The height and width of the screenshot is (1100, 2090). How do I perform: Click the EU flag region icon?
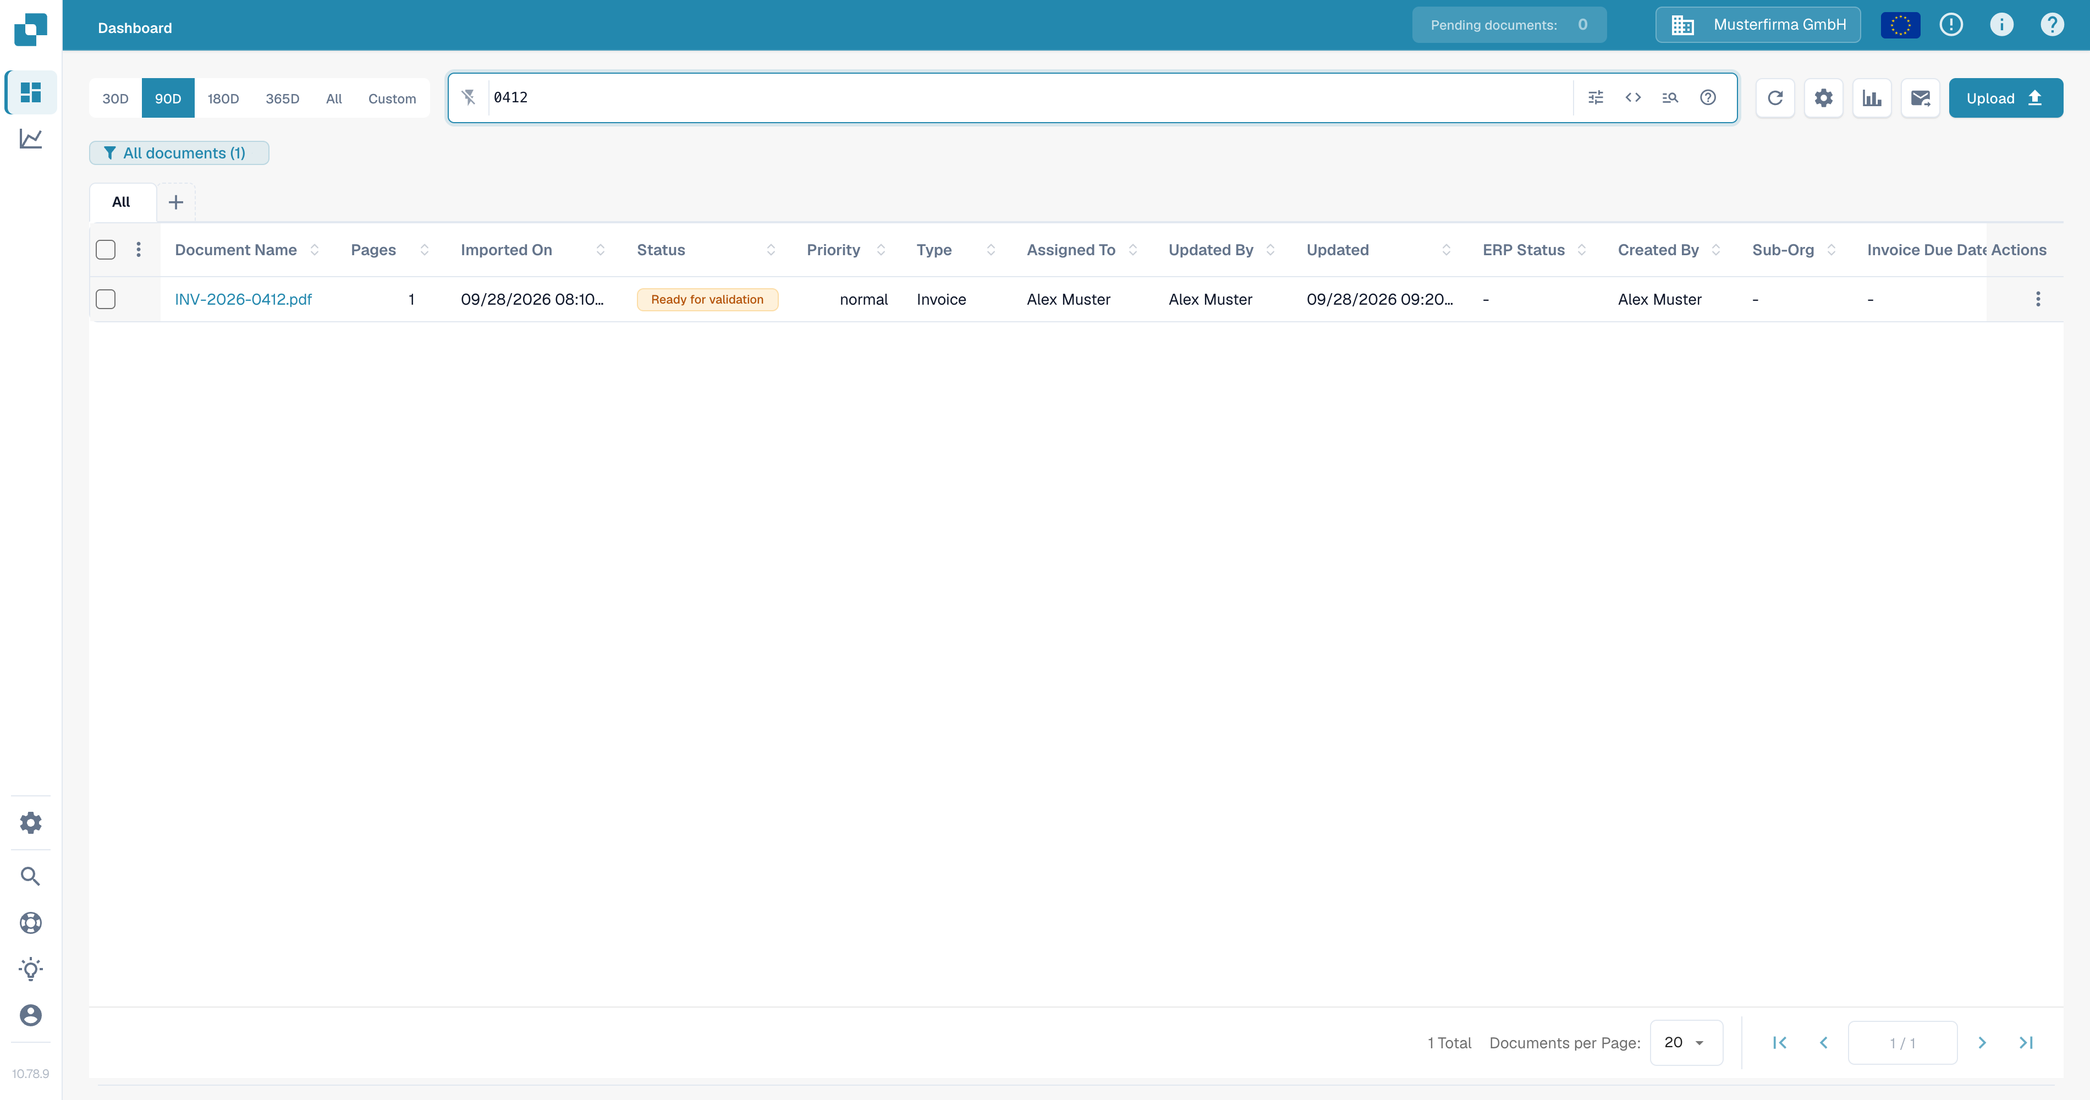pyautogui.click(x=1900, y=25)
